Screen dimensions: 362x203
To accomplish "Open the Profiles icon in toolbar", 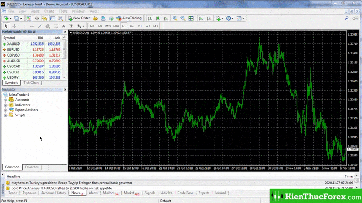I will (x=16, y=18).
